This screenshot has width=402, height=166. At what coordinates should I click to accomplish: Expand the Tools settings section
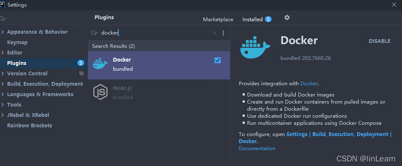point(2,105)
